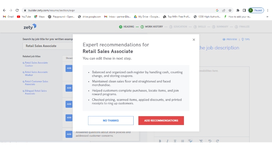Select Retail Customer Sales Associate related title
Screen dimensions: 272x153
point(36,83)
